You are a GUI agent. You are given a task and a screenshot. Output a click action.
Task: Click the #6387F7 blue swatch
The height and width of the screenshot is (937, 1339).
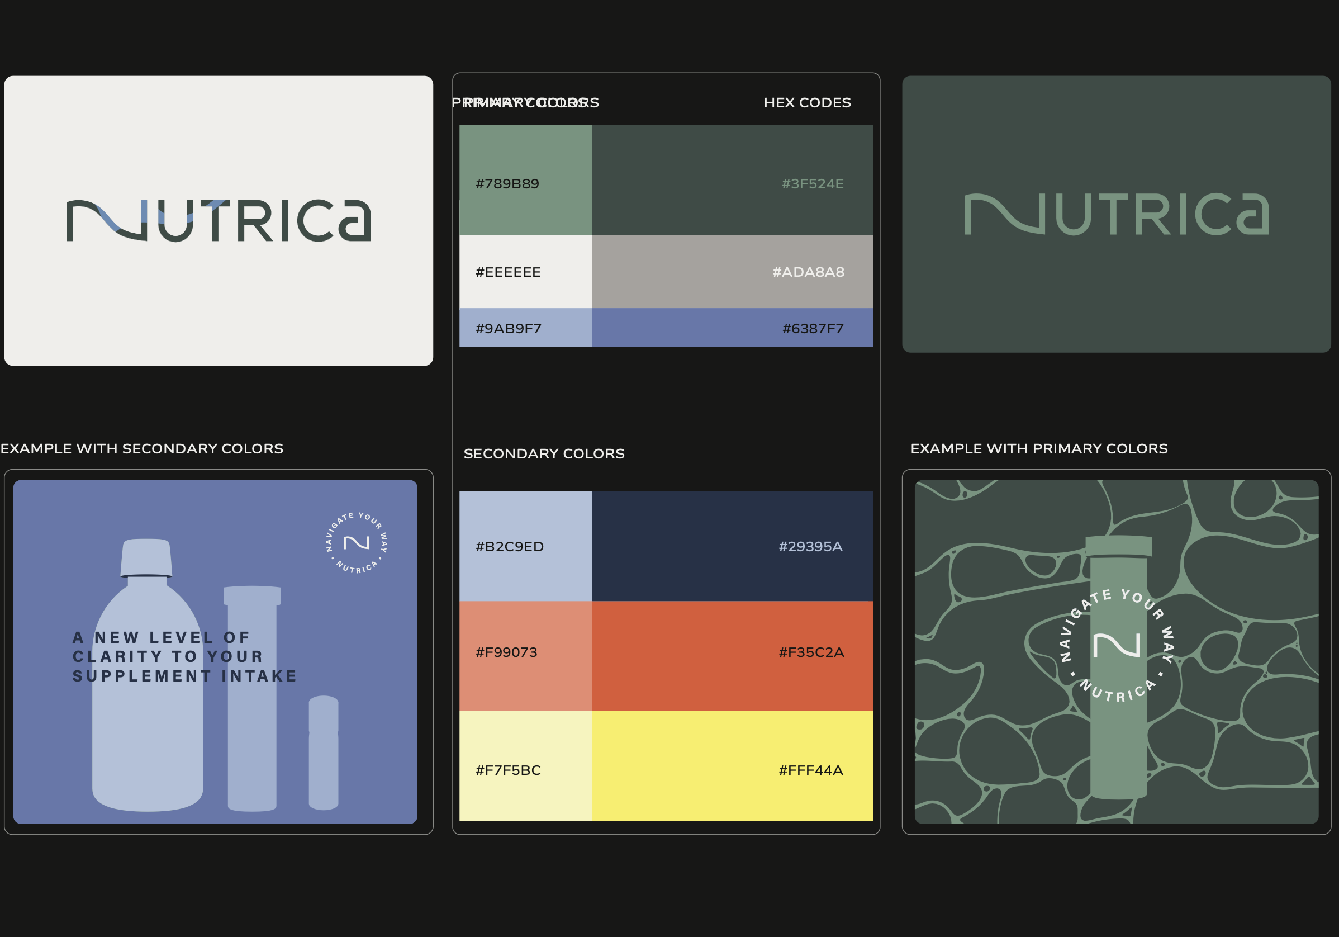click(x=732, y=328)
